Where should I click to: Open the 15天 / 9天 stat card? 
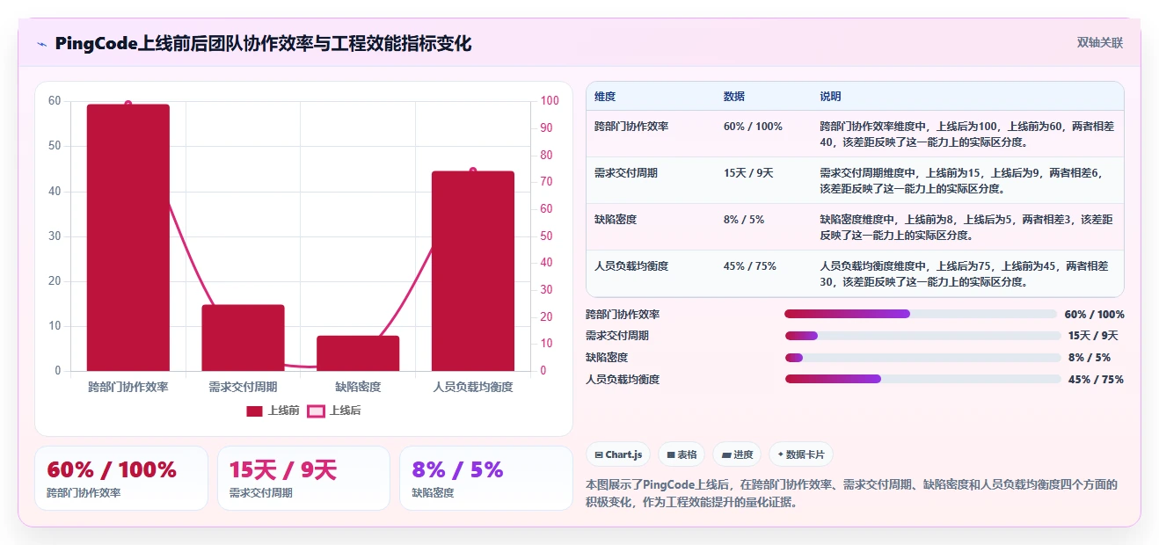[x=303, y=478]
